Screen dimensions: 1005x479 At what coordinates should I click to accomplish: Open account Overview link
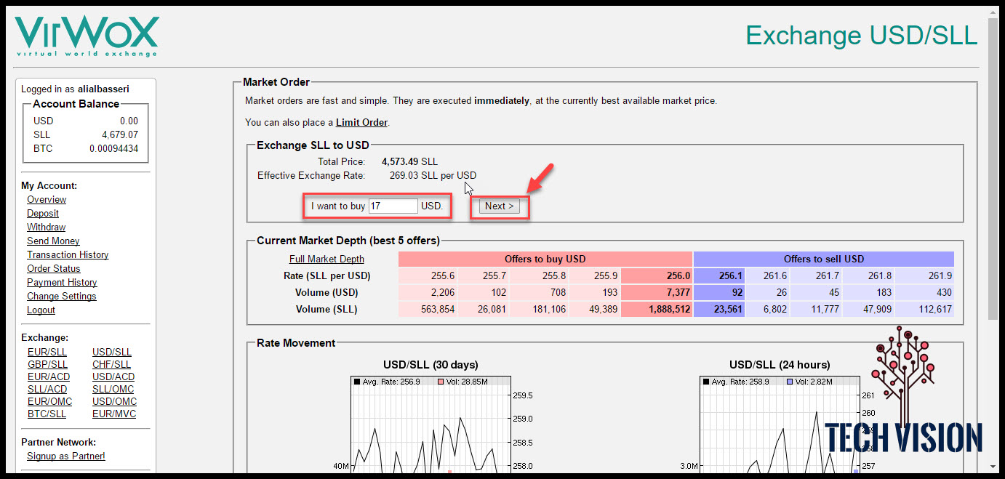click(x=47, y=199)
